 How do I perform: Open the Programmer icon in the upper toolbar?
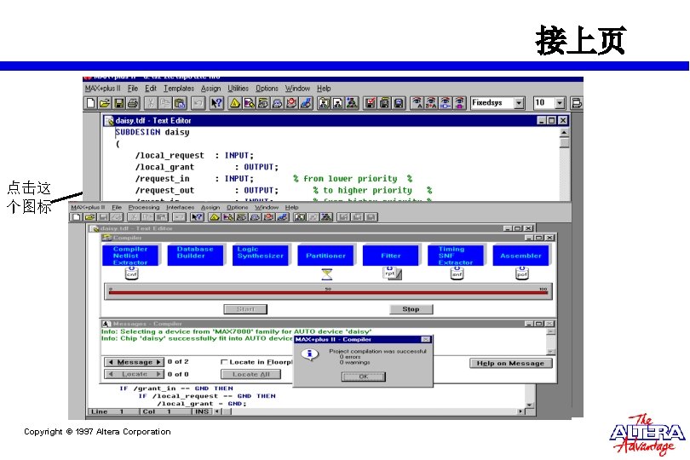[306, 103]
